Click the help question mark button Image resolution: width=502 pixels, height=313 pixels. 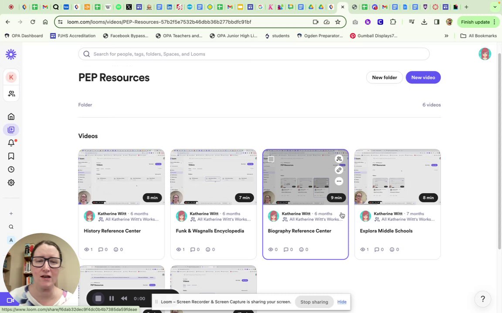click(483, 299)
